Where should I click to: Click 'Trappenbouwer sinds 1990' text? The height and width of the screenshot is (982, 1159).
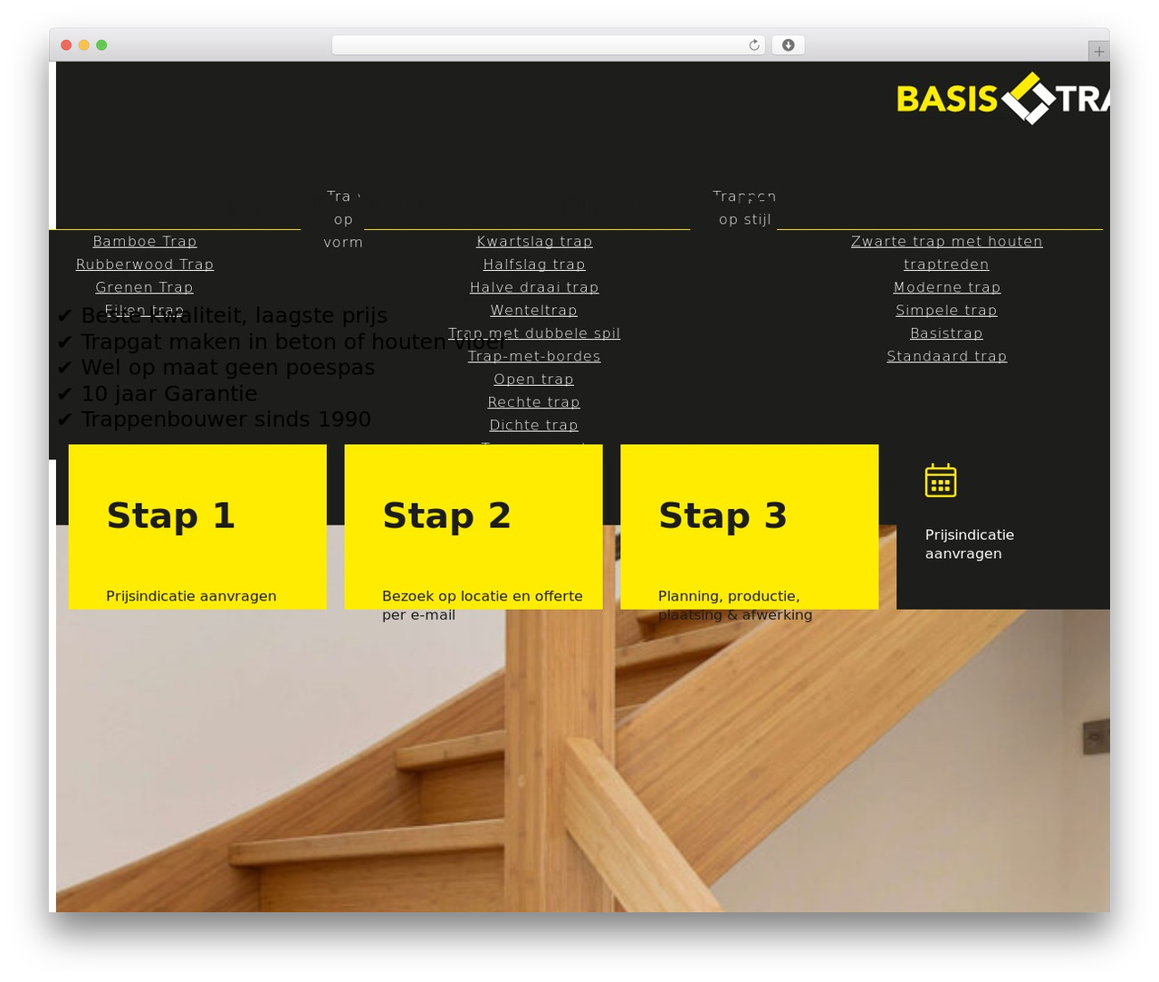pos(226,419)
